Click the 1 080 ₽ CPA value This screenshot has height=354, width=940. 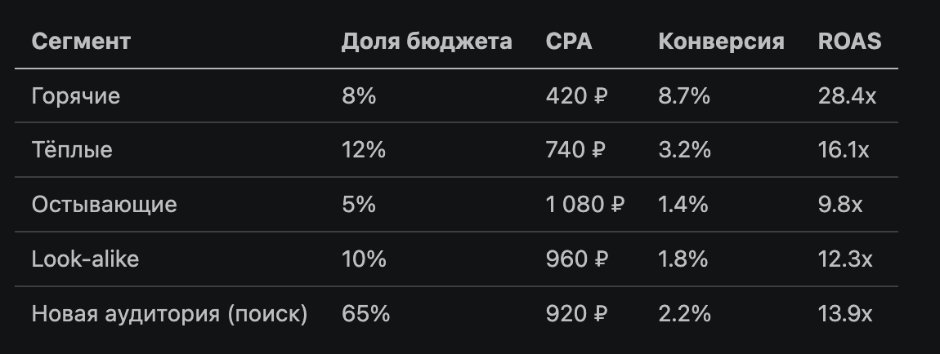[x=585, y=204]
